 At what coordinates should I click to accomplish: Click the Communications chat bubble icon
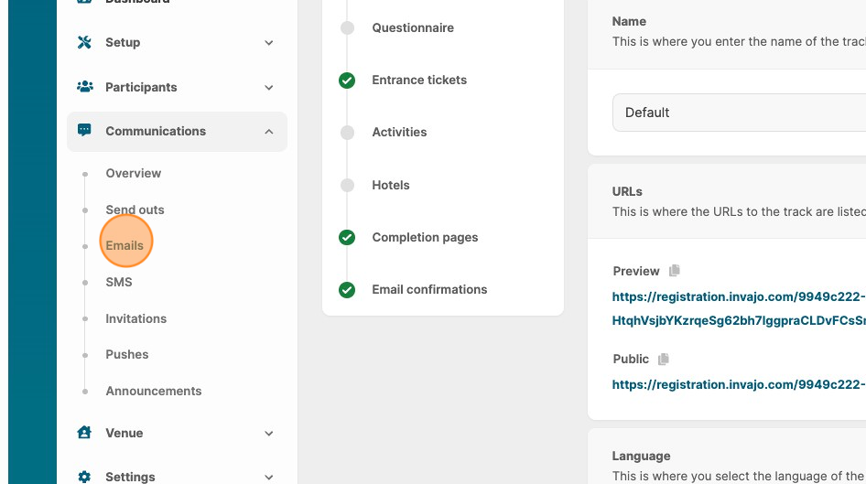[85, 131]
